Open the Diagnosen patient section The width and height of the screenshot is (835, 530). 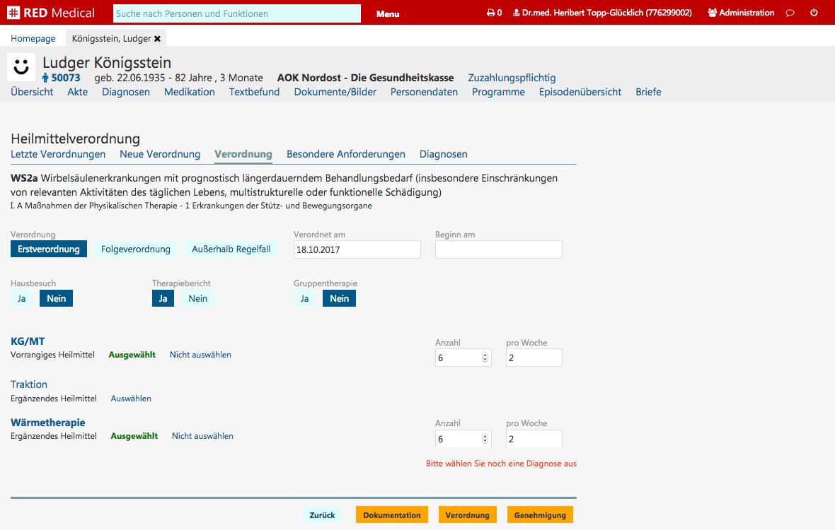(126, 92)
